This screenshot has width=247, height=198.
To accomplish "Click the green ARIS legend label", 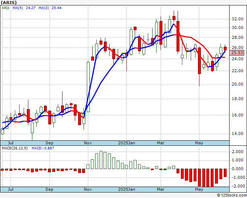I will point(5,8).
